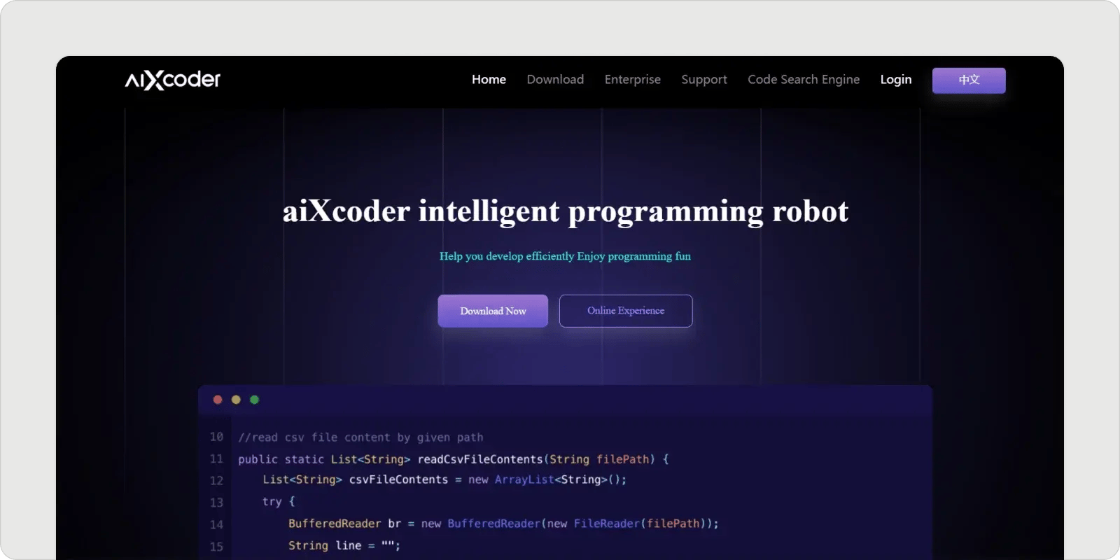Screen dimensions: 1120x560
Task: Click line number 13 in code gutter
Action: [216, 503]
